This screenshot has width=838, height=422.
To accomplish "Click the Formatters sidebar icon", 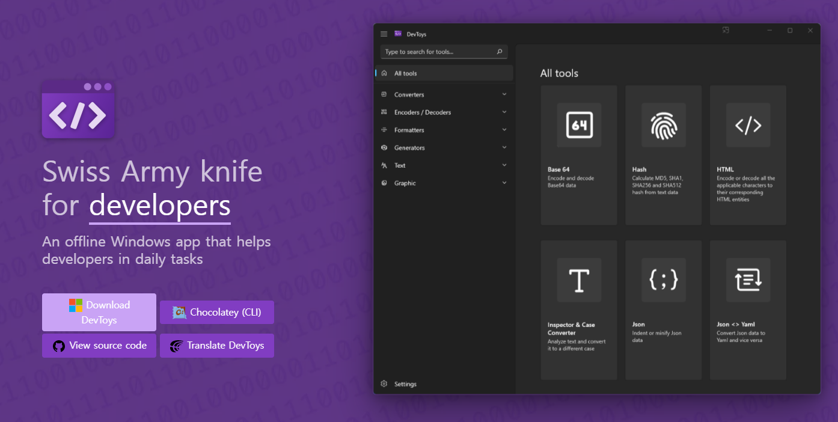I will pyautogui.click(x=384, y=130).
